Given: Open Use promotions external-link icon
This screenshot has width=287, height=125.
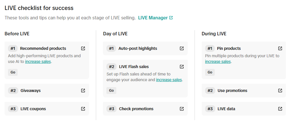Looking at the screenshot, I should 280,91.
